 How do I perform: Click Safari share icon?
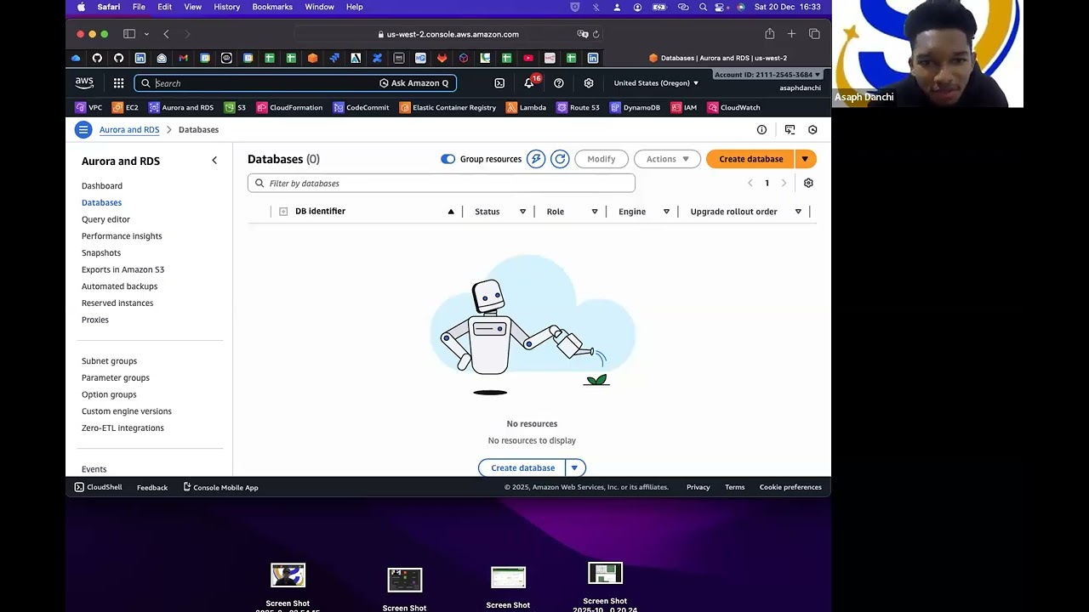click(770, 34)
